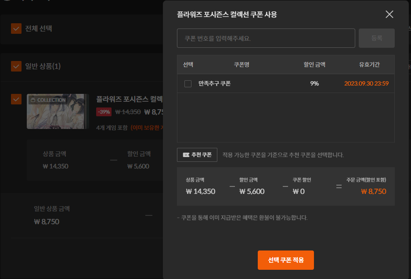Select the 만족추구 쿠폰 coupon name
411x279 pixels.
[214, 84]
